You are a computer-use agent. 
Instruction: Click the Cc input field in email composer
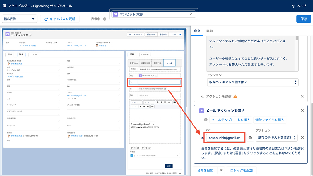point(159,82)
